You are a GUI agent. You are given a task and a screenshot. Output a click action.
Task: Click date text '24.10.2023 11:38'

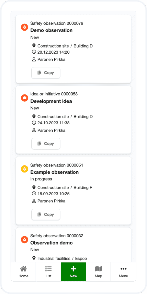click(54, 123)
